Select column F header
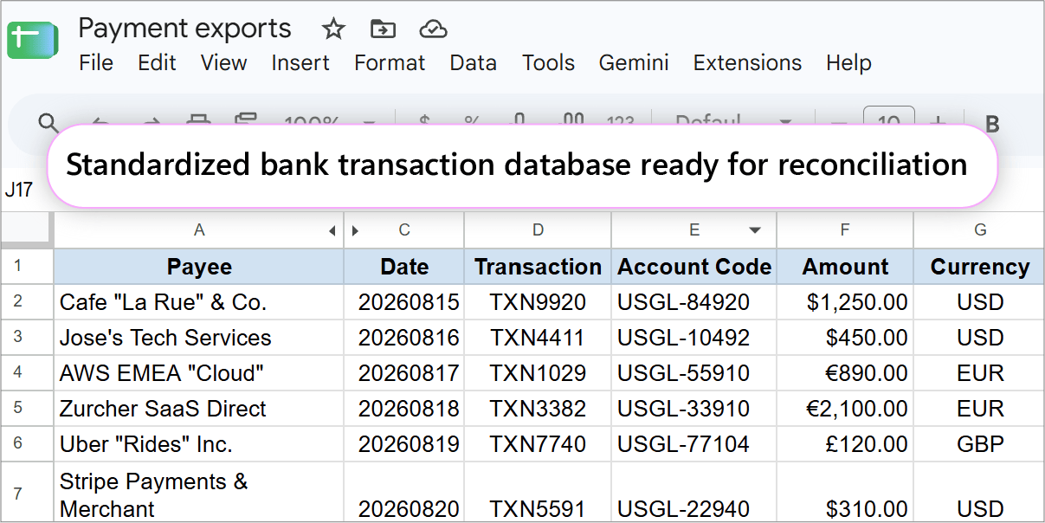 (x=845, y=230)
